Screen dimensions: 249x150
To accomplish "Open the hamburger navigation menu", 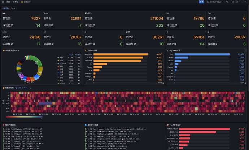I will pyautogui.click(x=3, y=2).
